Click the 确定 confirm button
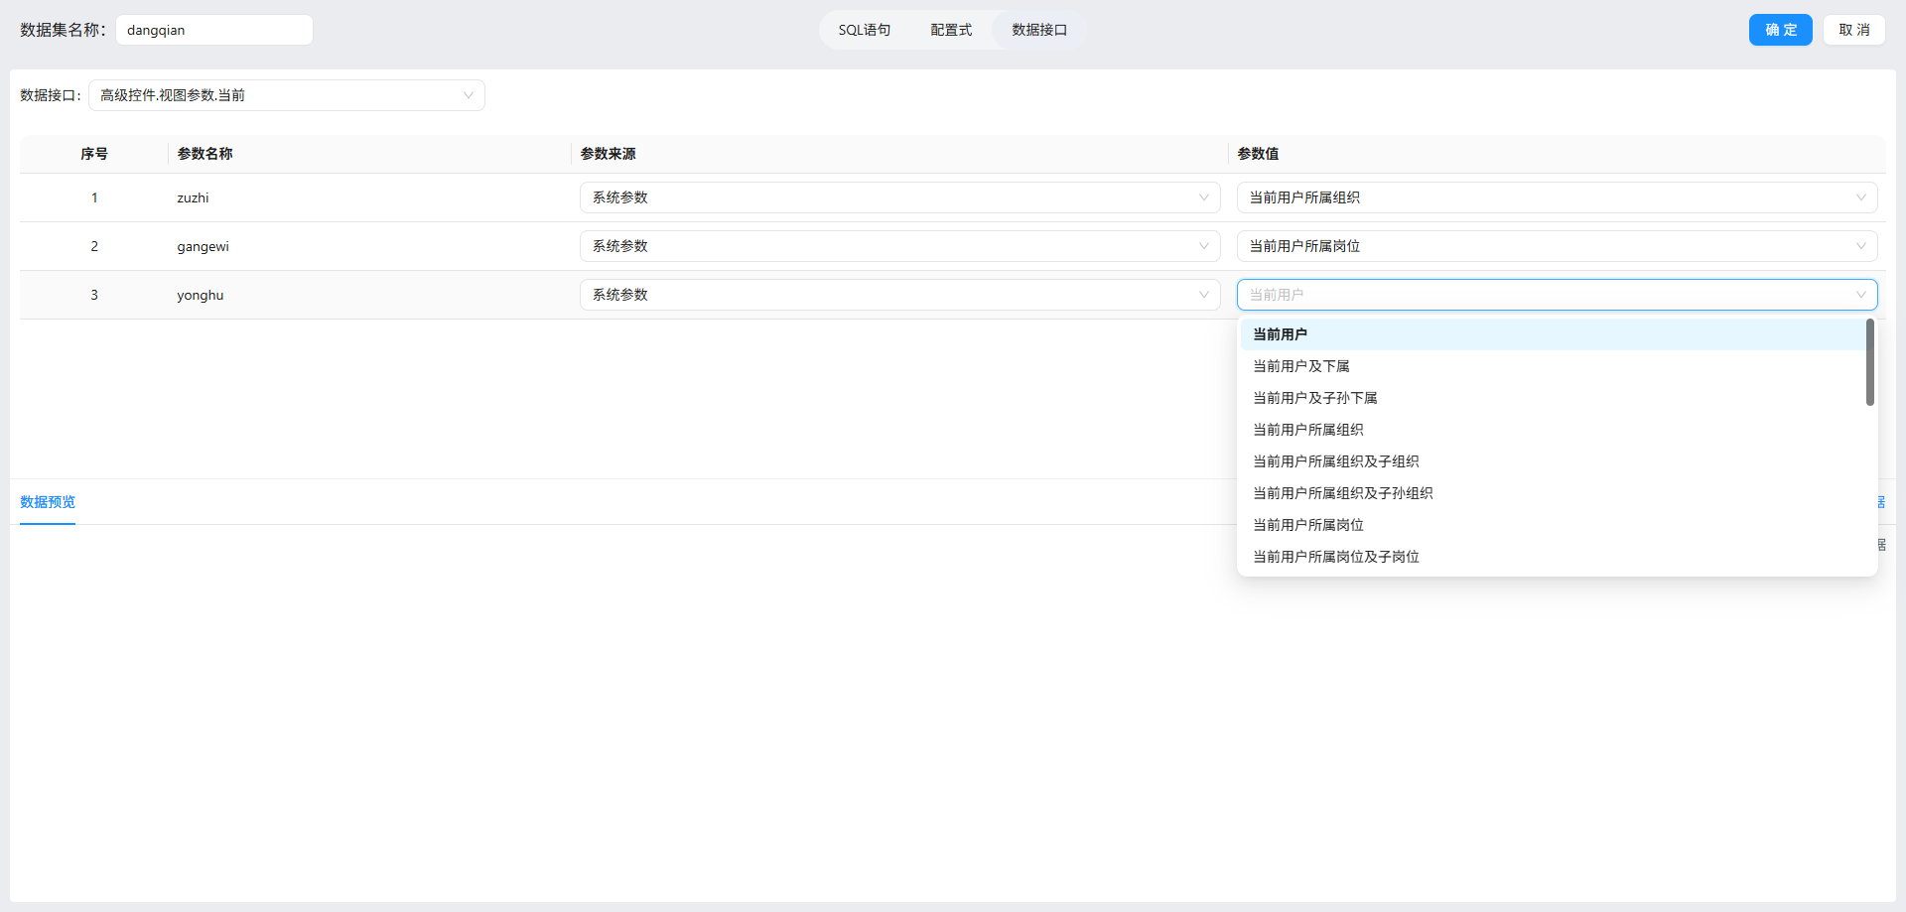This screenshot has width=1906, height=912. pyautogui.click(x=1780, y=30)
